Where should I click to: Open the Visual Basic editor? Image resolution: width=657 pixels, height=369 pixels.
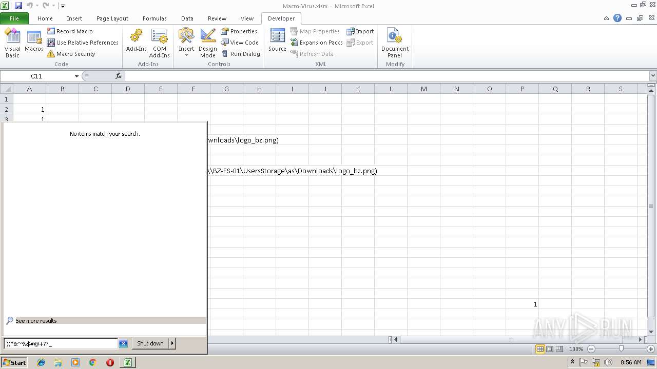click(x=12, y=43)
